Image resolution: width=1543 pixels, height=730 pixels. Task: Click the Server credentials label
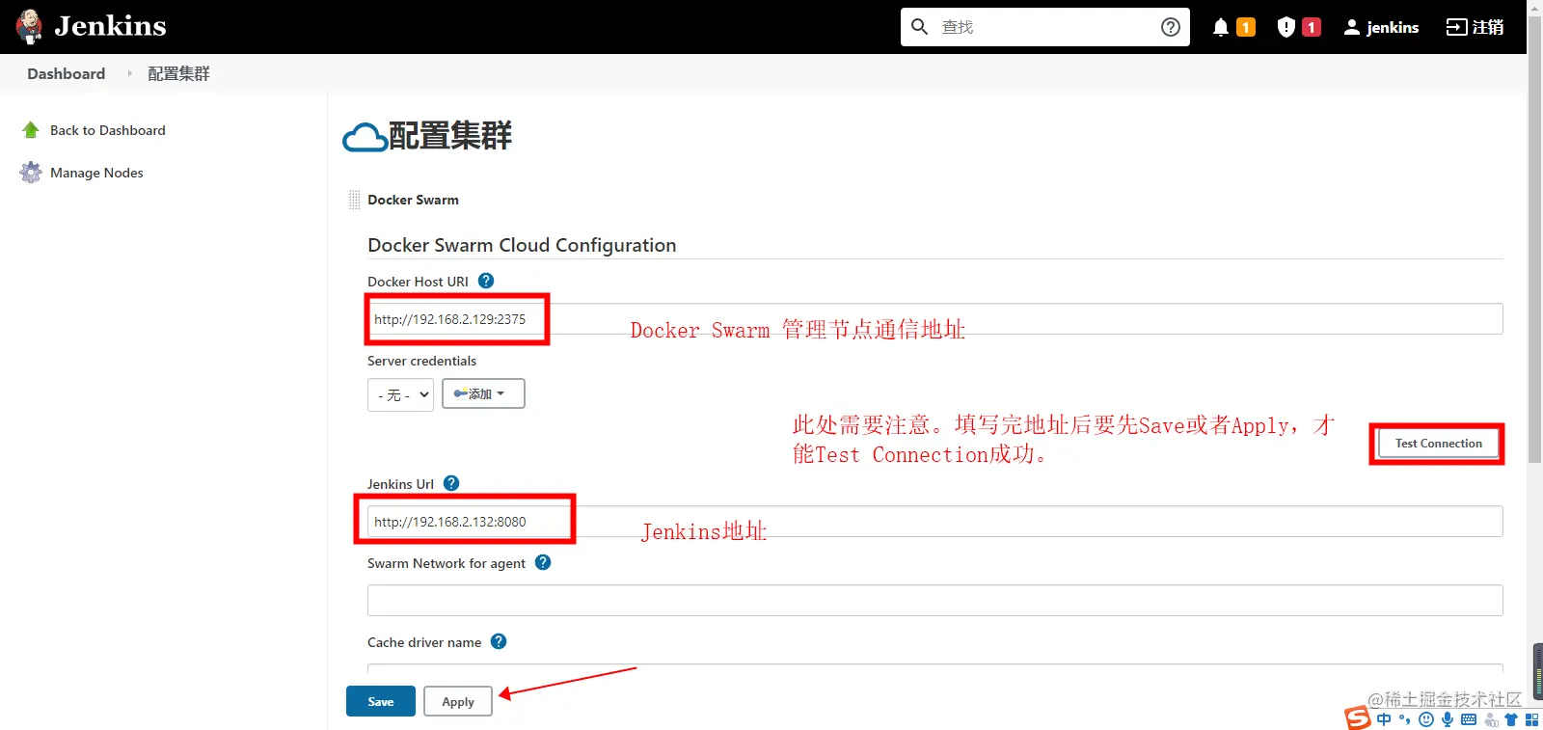pyautogui.click(x=421, y=361)
